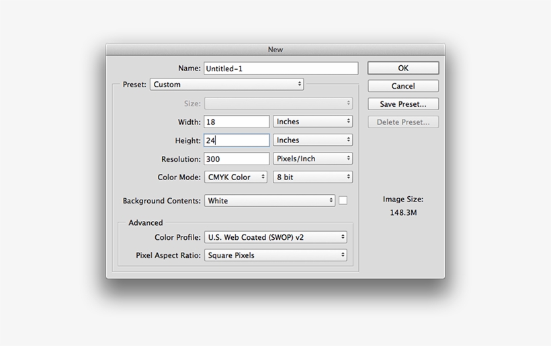Image resolution: width=551 pixels, height=346 pixels.
Task: Click the Height input field
Action: (237, 140)
